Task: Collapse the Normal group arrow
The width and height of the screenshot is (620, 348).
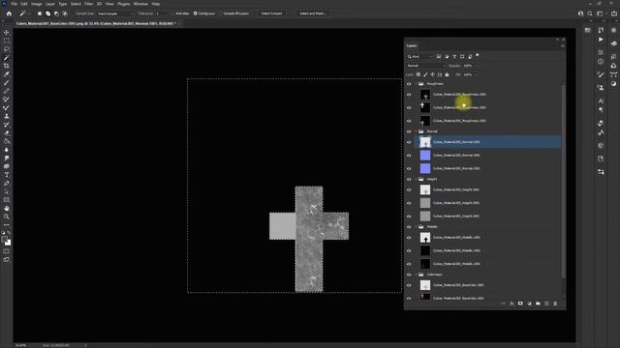Action: tap(416, 131)
